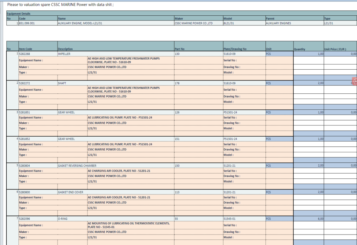Viewport: 357px width, 245px height.
Task: Click part number 130
Action: coord(198,54)
